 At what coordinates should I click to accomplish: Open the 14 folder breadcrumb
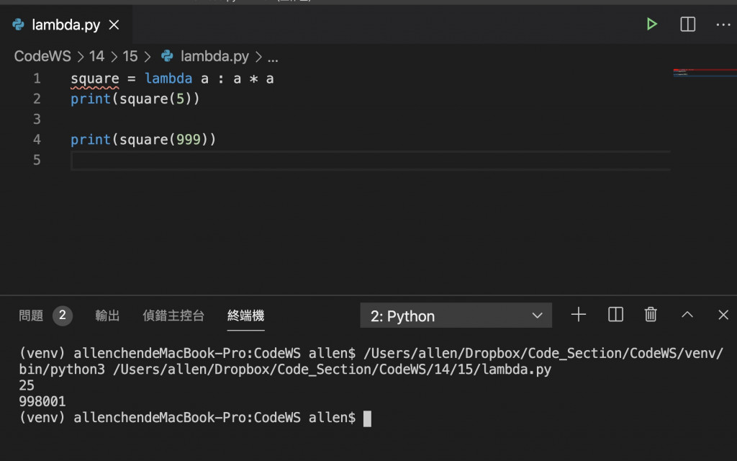96,56
